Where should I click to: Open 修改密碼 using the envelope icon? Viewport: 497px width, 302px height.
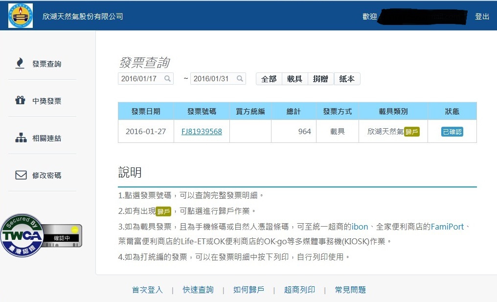click(20, 174)
